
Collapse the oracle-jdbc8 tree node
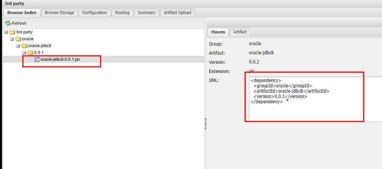click(x=18, y=46)
